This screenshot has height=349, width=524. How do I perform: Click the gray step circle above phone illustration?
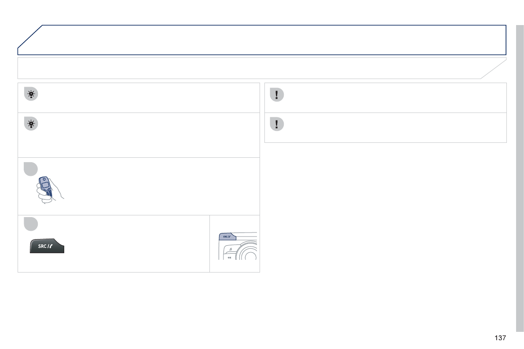point(31,169)
